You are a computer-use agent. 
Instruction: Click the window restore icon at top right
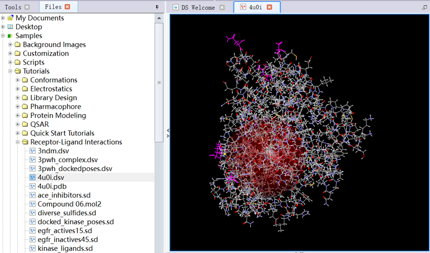pos(425,7)
